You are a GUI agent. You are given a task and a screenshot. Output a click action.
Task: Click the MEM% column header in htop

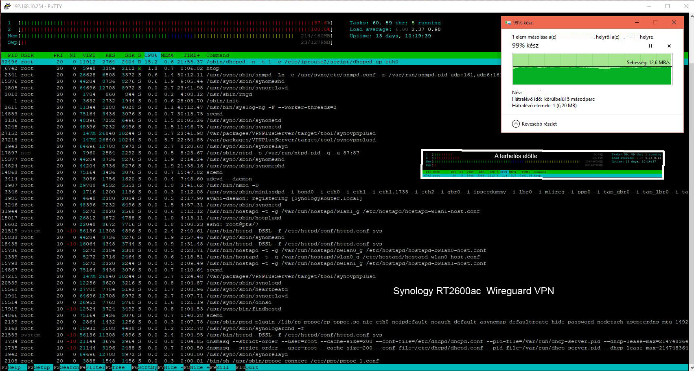(x=167, y=55)
